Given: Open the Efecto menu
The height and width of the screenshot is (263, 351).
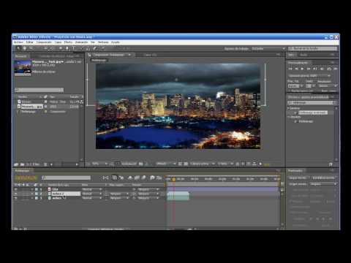Looking at the screenshot, I should point(68,42).
